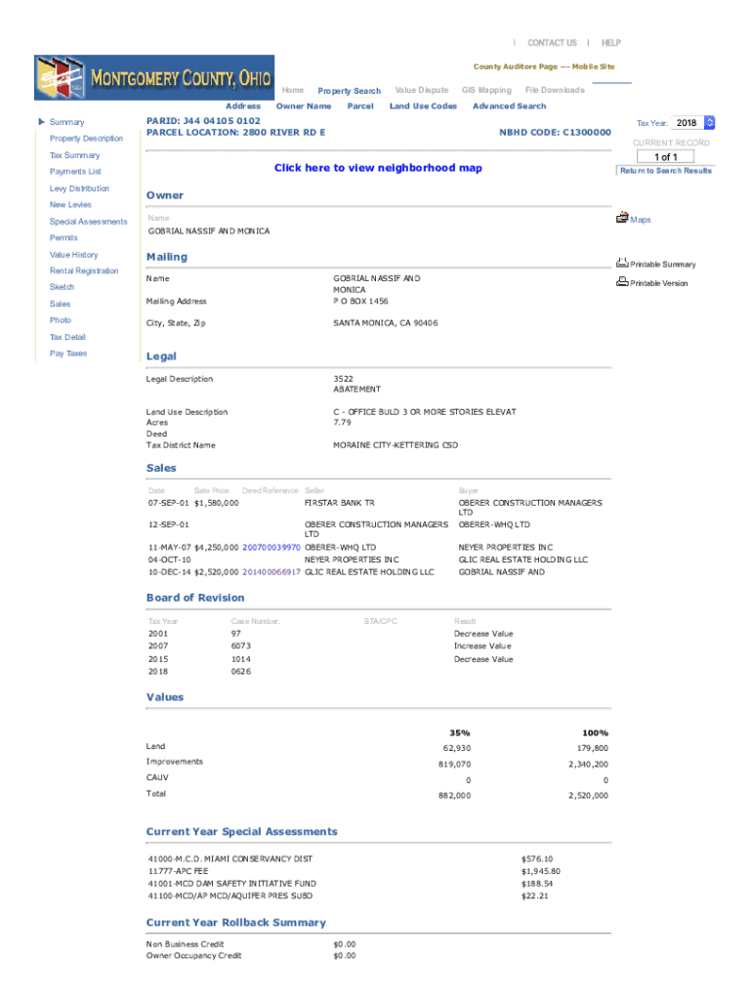Open the GIS Mapping menu item
Image resolution: width=752 pixels, height=1000 pixels.
point(486,91)
